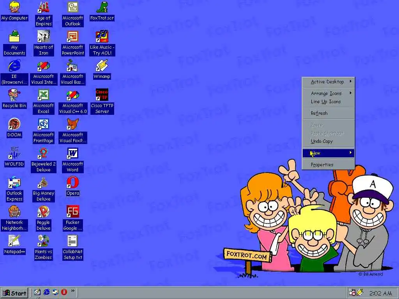Click the Microsoft FrontPage shortcut
399x299 pixels.
coord(44,130)
